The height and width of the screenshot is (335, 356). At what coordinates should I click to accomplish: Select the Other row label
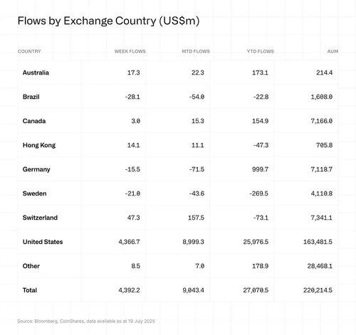coord(31,266)
